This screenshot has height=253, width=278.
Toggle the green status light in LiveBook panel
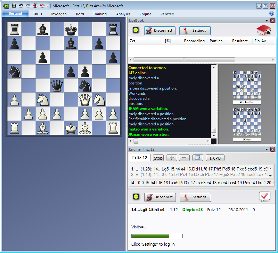[x=135, y=30]
